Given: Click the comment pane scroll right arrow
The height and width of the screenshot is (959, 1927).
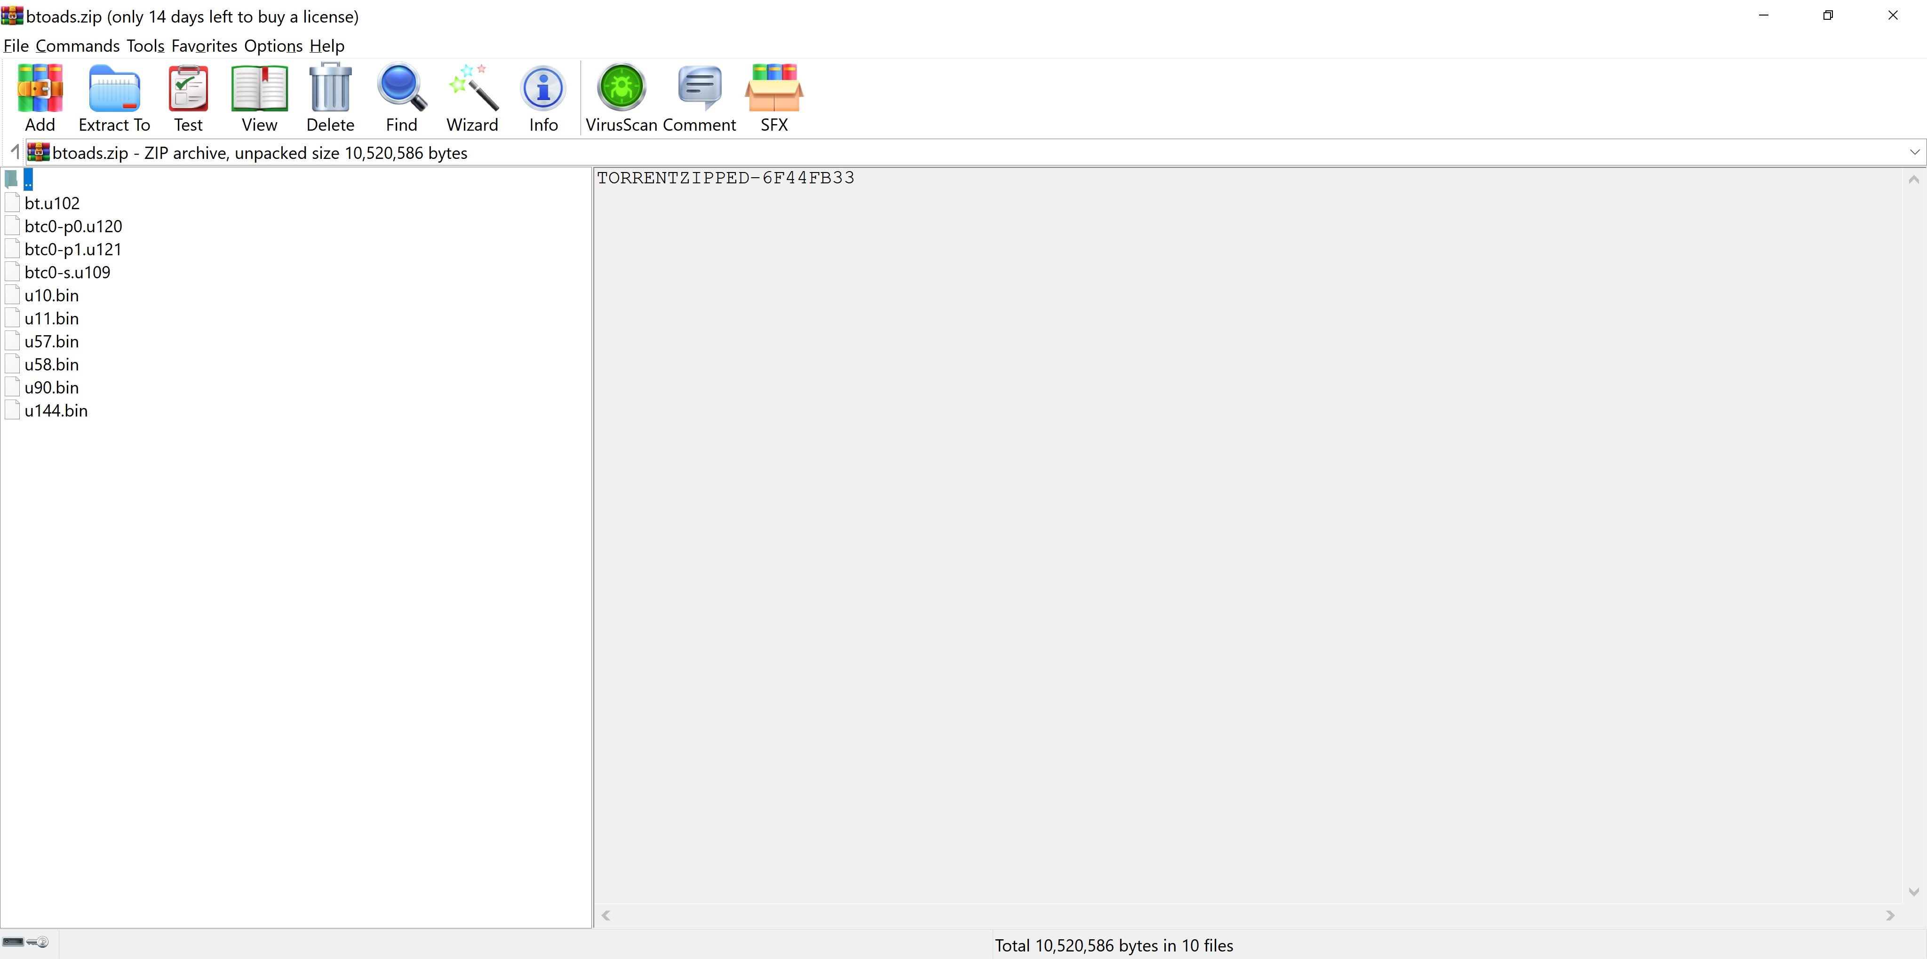Looking at the screenshot, I should (x=1890, y=916).
